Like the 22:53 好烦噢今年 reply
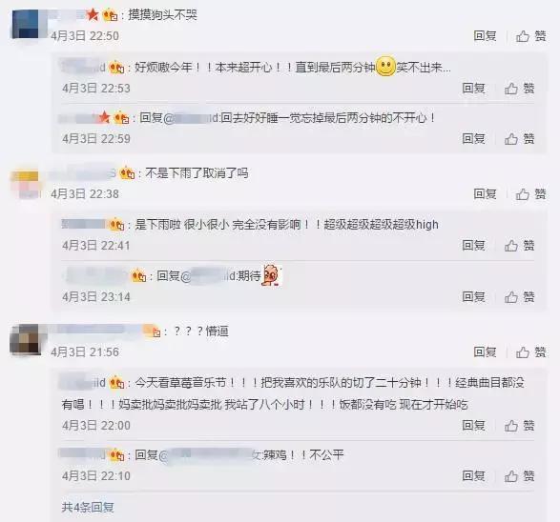The width and height of the screenshot is (560, 522). click(x=519, y=89)
